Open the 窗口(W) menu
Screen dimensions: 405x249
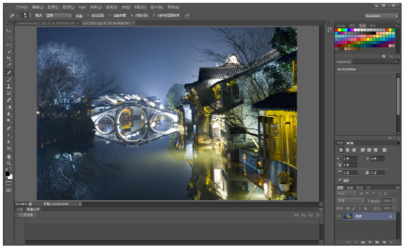(x=157, y=7)
